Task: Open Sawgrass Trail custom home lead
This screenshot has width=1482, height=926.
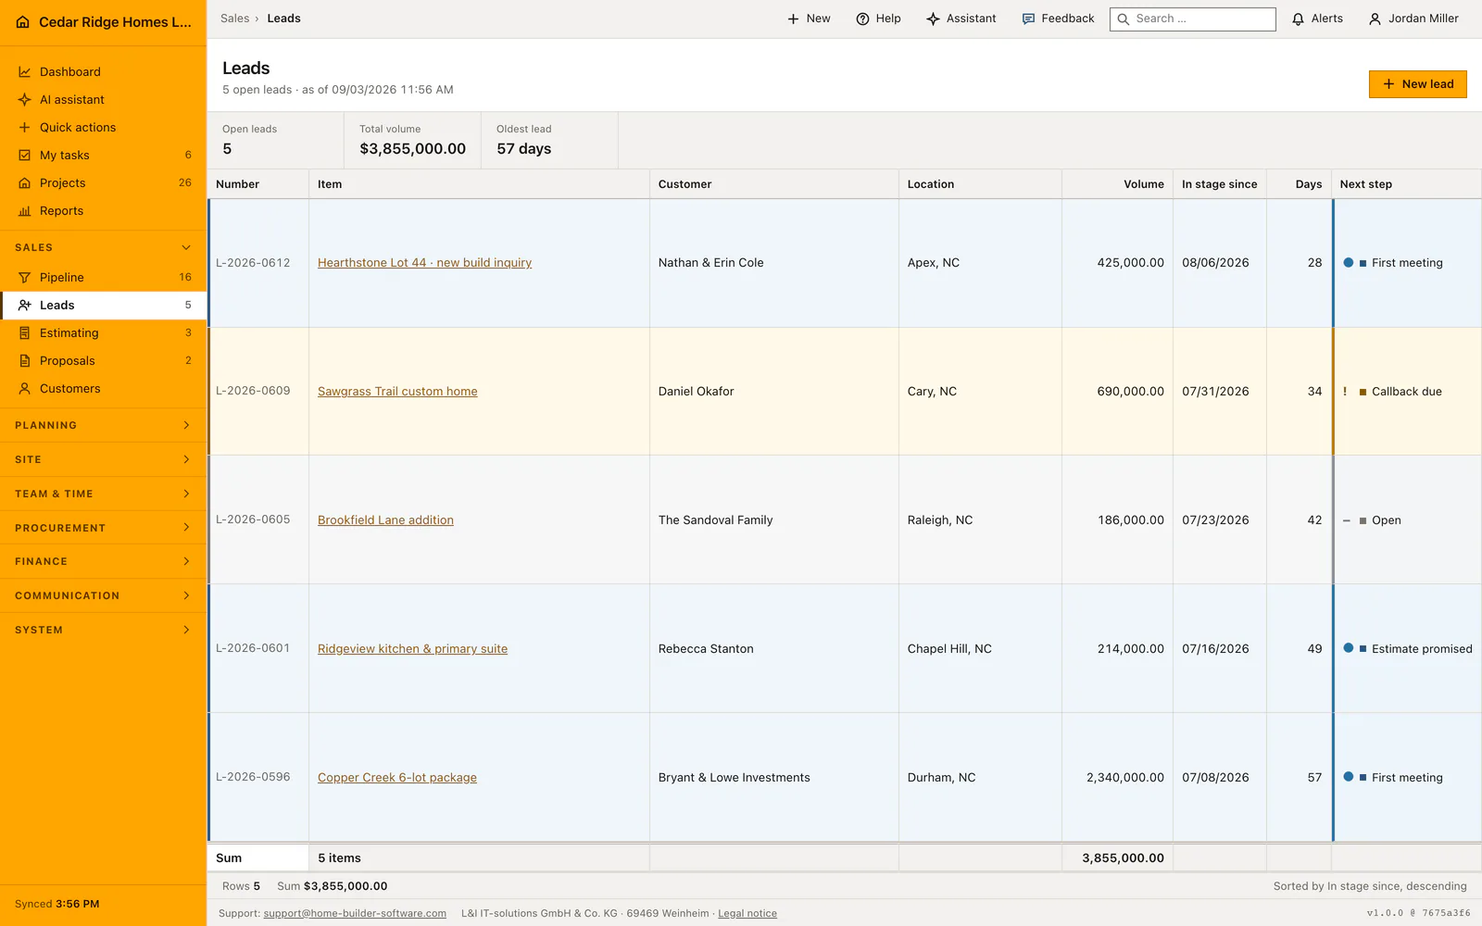Action: click(x=397, y=392)
